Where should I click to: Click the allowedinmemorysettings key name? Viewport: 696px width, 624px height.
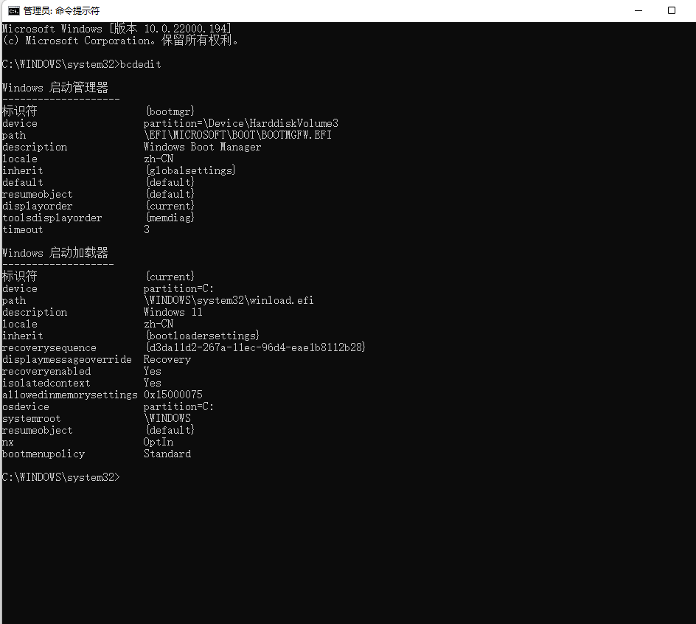(x=70, y=395)
